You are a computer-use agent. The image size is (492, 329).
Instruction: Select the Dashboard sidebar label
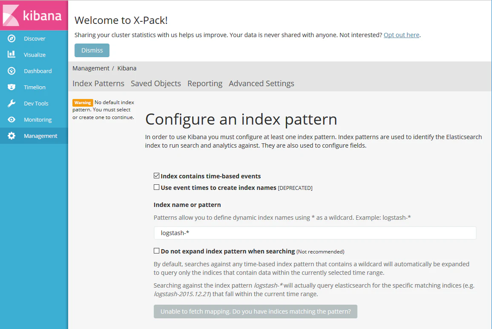pyautogui.click(x=37, y=71)
